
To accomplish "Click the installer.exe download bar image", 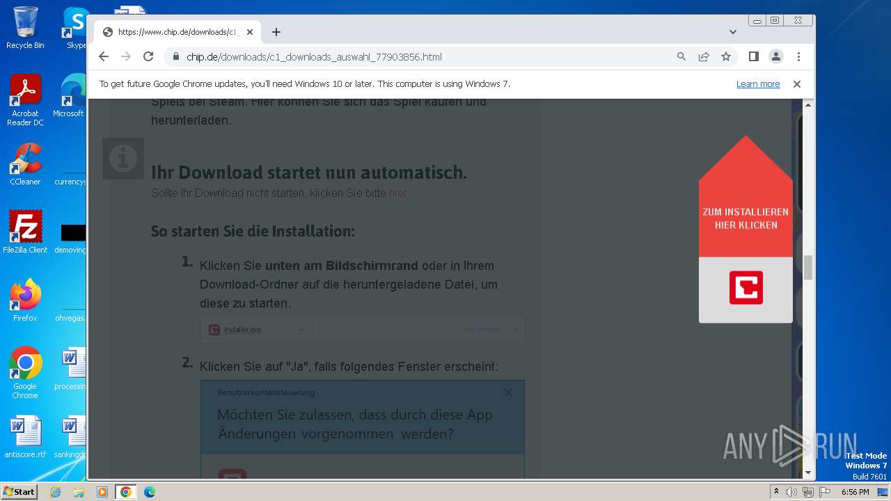I will (363, 330).
